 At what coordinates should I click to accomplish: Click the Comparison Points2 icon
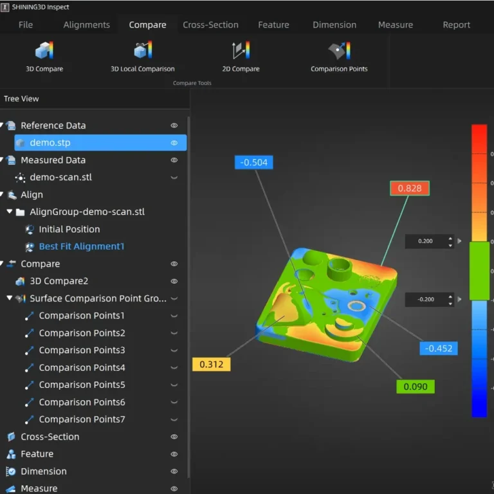pos(30,333)
